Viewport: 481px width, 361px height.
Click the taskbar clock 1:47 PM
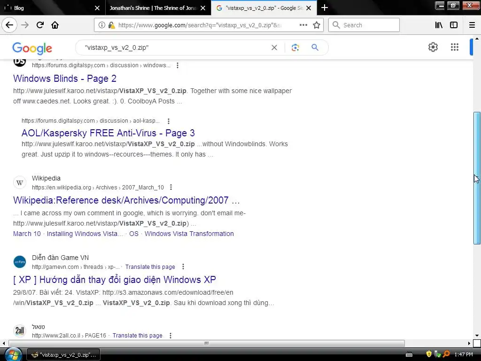[x=464, y=354]
